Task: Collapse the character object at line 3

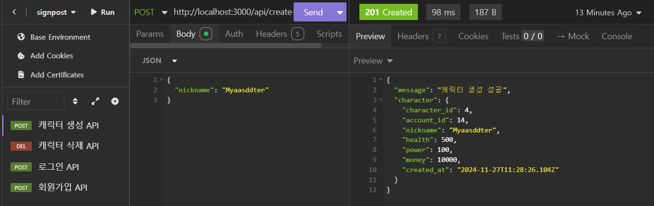Action: point(381,100)
